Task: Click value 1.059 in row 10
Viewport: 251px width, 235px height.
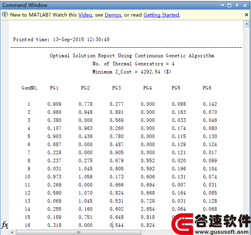Action: coord(85,176)
